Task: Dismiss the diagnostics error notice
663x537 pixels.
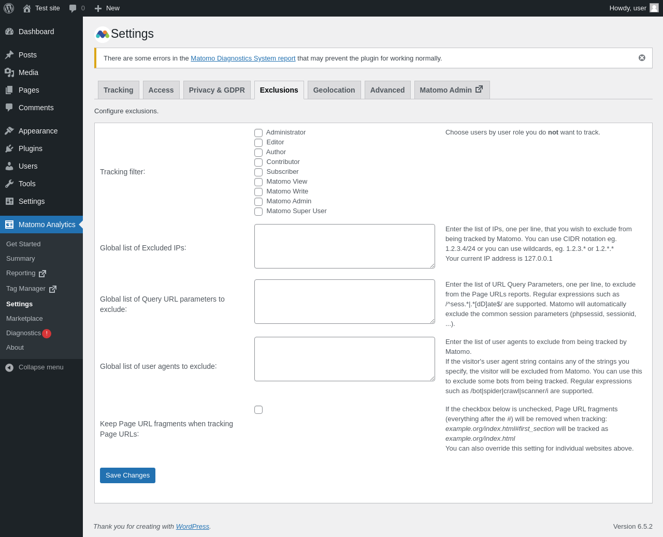Action: [642, 58]
